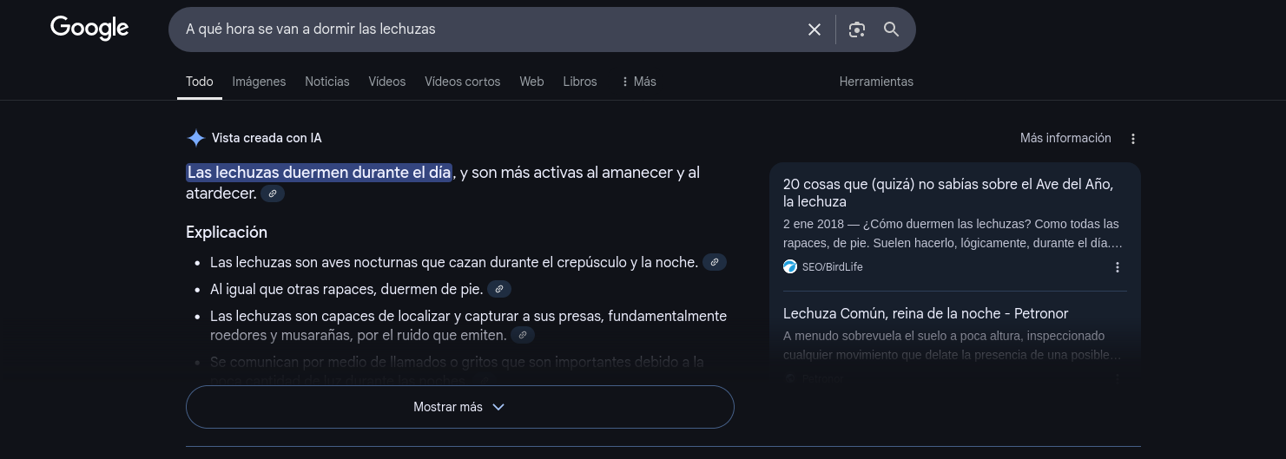Click the magnifying glass search icon

click(x=891, y=30)
